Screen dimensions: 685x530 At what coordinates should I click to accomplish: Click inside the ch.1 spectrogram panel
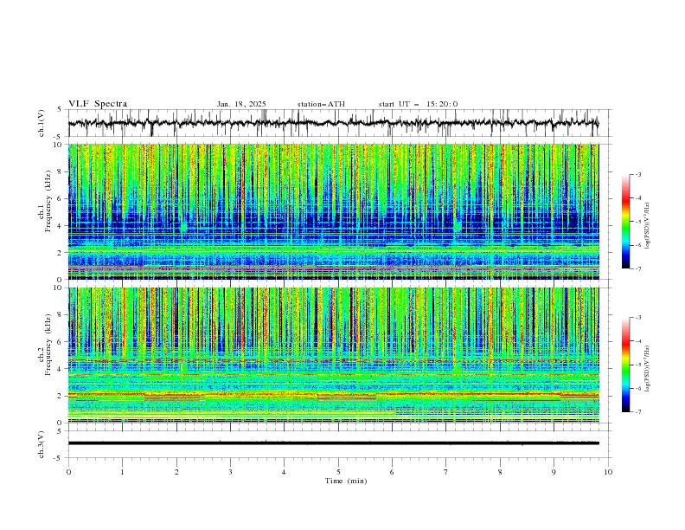(x=333, y=211)
